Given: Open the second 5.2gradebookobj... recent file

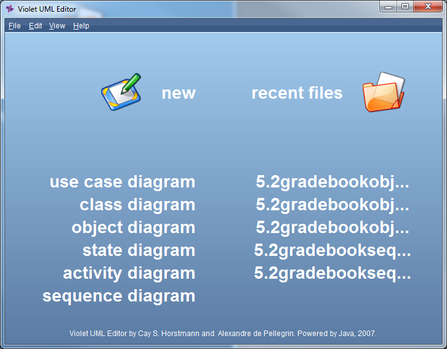Looking at the screenshot, I should pos(332,205).
